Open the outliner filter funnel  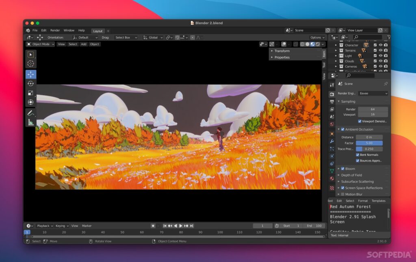(389, 37)
